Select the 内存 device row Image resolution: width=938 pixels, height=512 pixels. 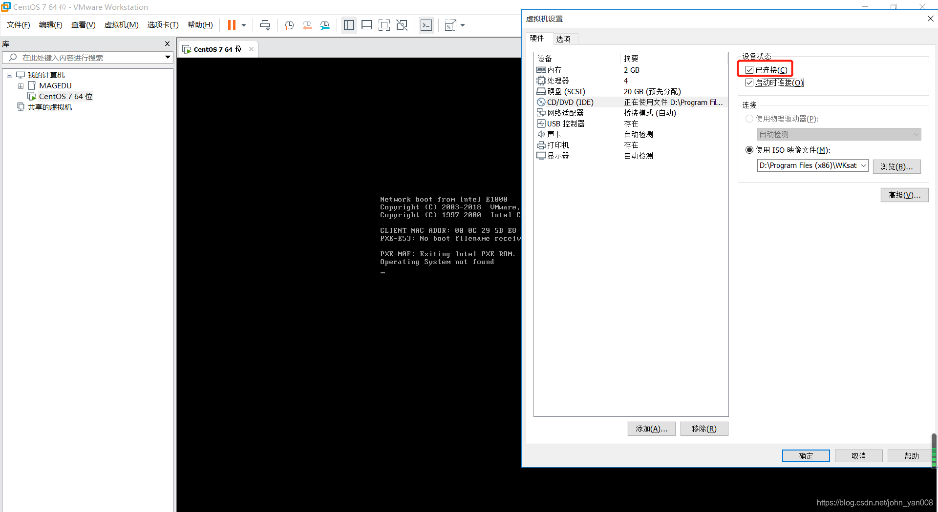point(631,70)
